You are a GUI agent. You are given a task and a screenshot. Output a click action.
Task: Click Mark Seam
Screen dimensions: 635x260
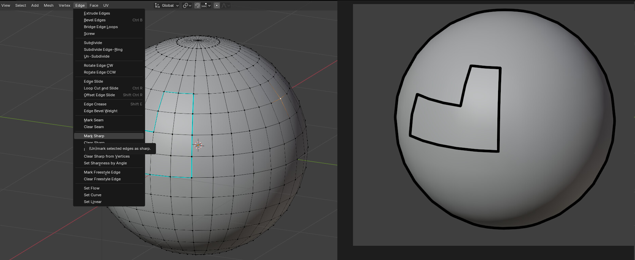pos(109,120)
